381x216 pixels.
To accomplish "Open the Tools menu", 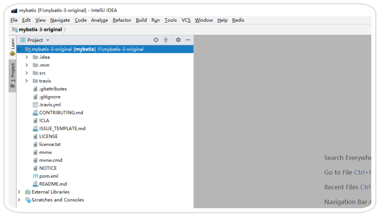I will (x=170, y=20).
